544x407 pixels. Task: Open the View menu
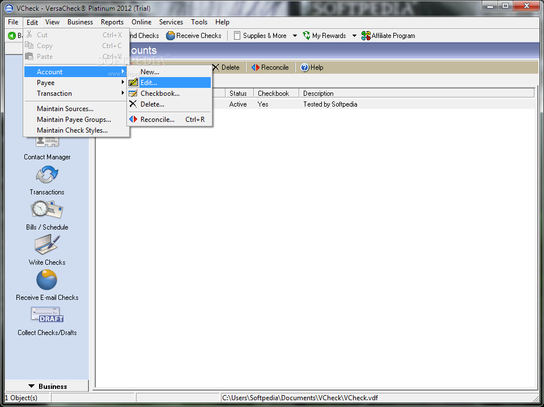pyautogui.click(x=52, y=22)
